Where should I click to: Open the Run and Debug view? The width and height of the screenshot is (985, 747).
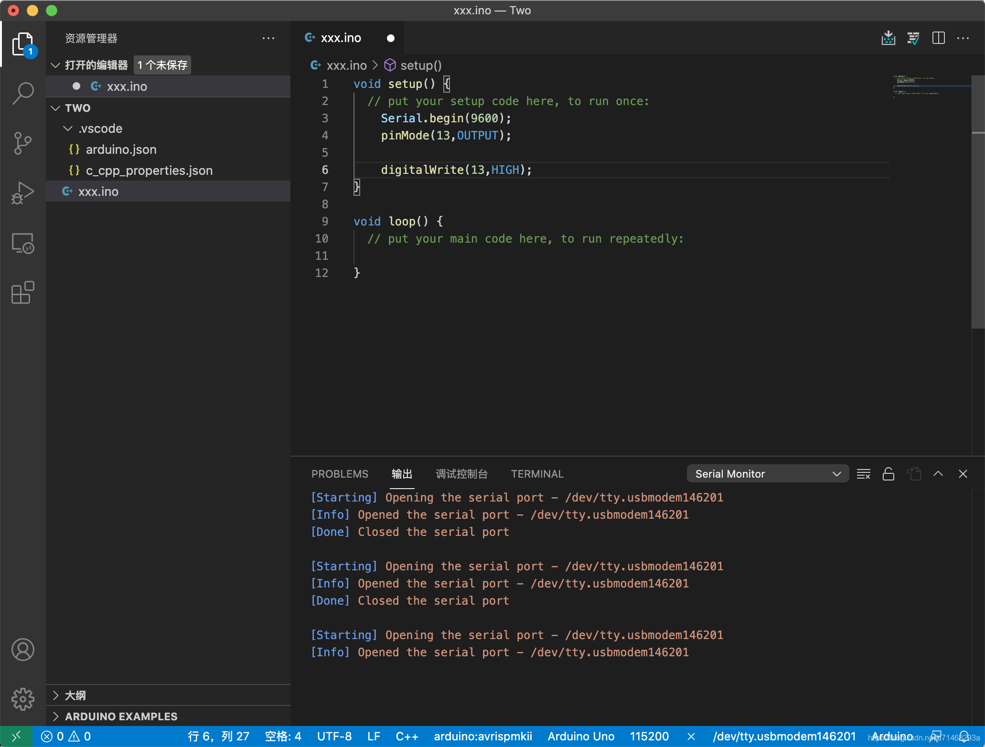[x=22, y=192]
